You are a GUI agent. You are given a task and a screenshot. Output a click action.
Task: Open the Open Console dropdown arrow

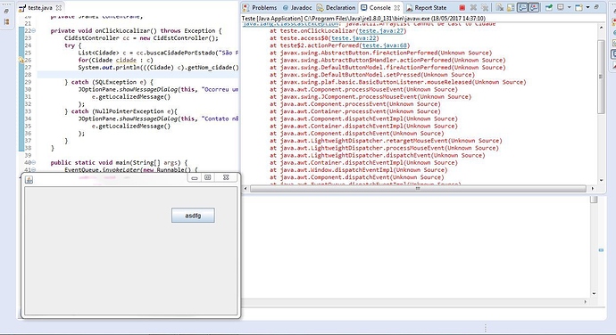(x=588, y=7)
